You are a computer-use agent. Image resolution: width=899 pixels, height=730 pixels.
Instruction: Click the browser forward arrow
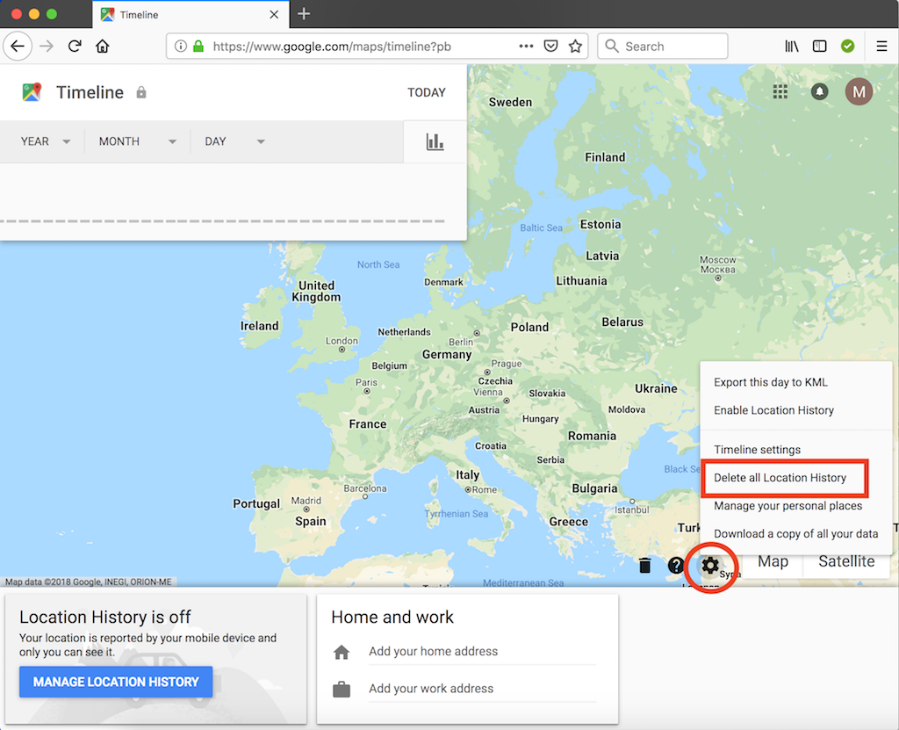pyautogui.click(x=47, y=46)
